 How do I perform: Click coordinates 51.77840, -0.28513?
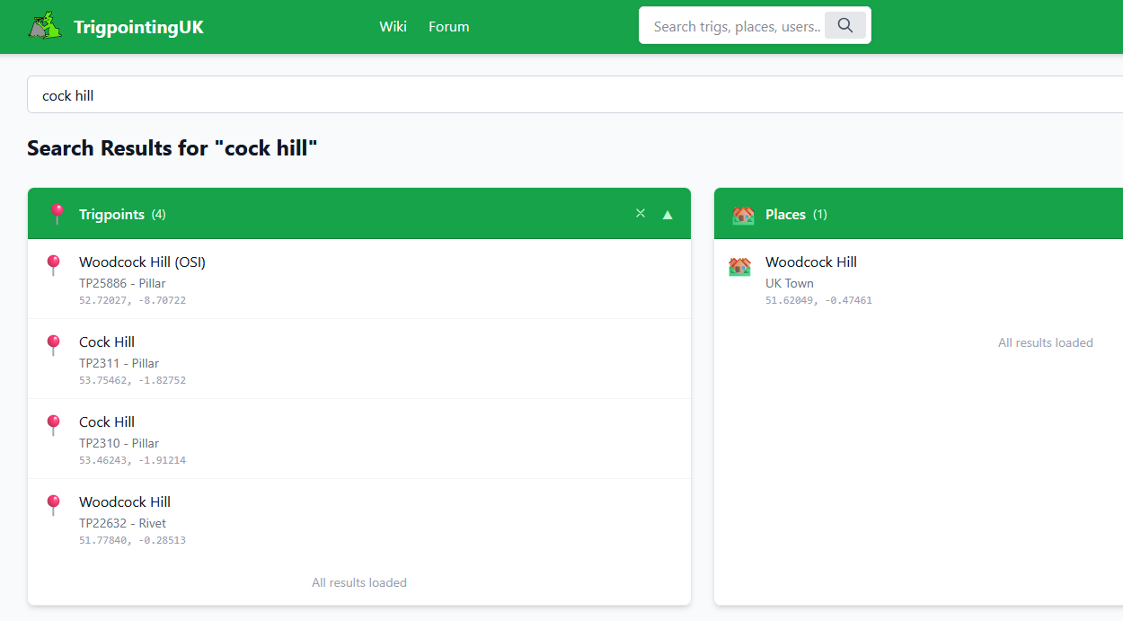pos(132,540)
